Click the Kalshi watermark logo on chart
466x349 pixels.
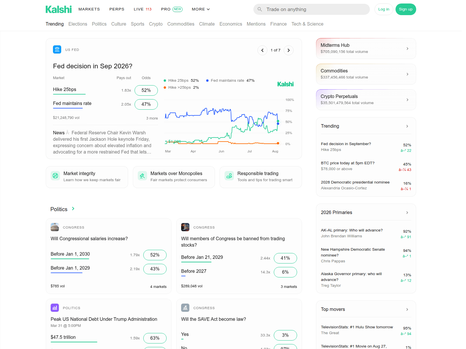tap(285, 84)
